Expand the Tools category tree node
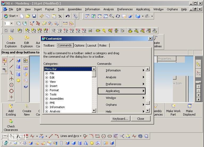Image resolution: width=204 pixels, height=147 pixels. click(x=46, y=94)
